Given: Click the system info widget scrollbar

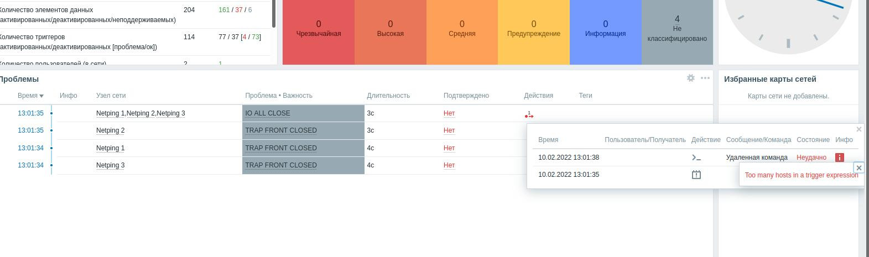Looking at the screenshot, I should click(274, 14).
